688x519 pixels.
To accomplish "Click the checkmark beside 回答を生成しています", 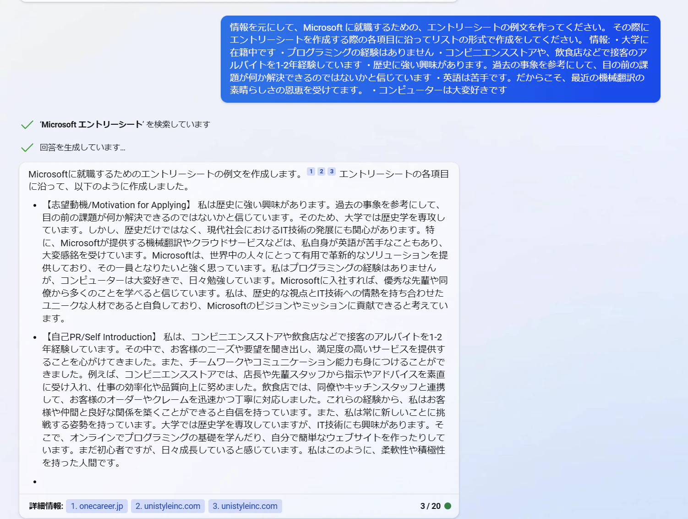I will tap(27, 148).
